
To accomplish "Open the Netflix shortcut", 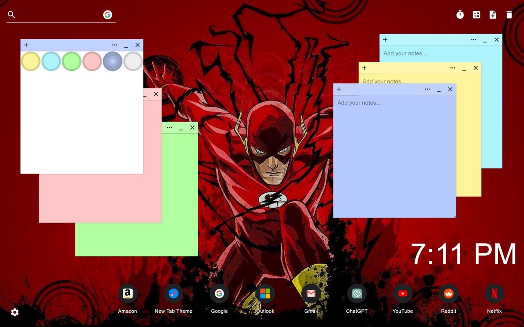I will point(494,293).
